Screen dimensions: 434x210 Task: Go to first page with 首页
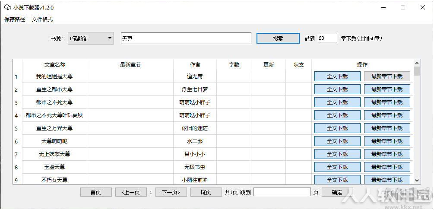tap(96, 192)
